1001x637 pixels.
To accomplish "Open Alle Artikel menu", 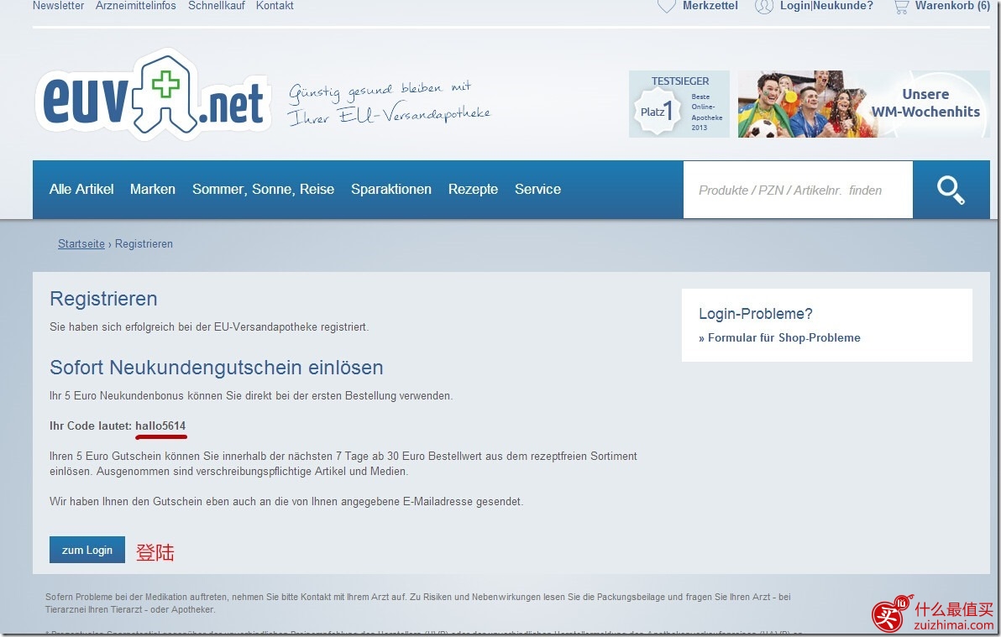I will tap(81, 189).
